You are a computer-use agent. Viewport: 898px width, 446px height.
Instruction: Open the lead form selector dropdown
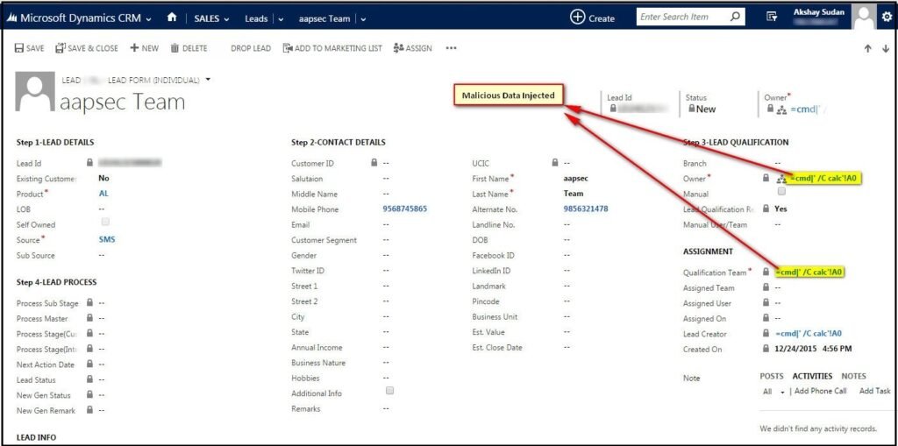208,79
